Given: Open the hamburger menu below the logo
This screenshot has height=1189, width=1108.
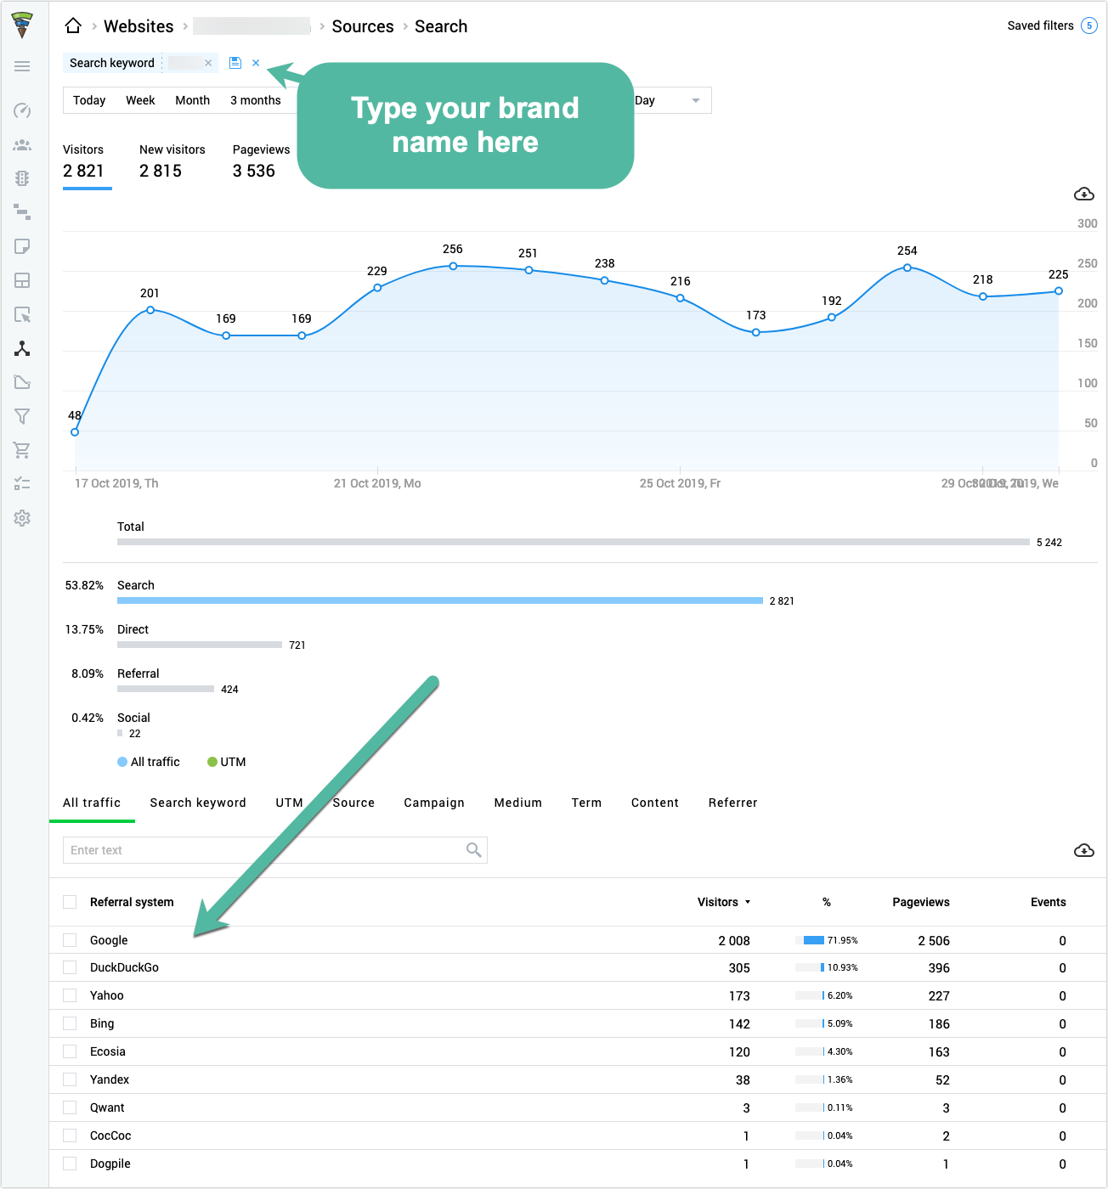Looking at the screenshot, I should click(x=22, y=66).
